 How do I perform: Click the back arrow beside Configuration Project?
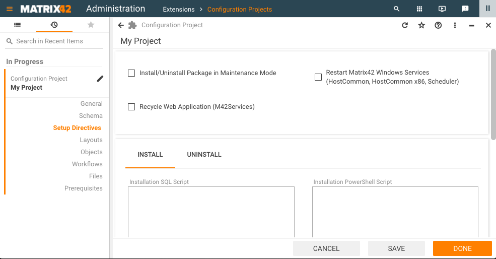point(121,25)
